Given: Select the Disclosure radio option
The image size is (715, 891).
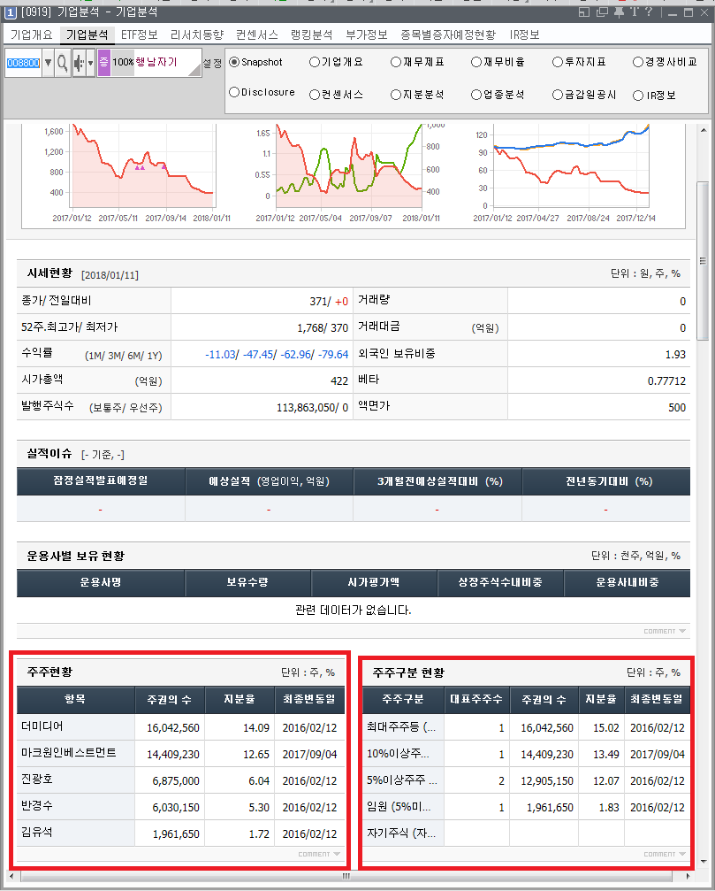Looking at the screenshot, I should 234,92.
